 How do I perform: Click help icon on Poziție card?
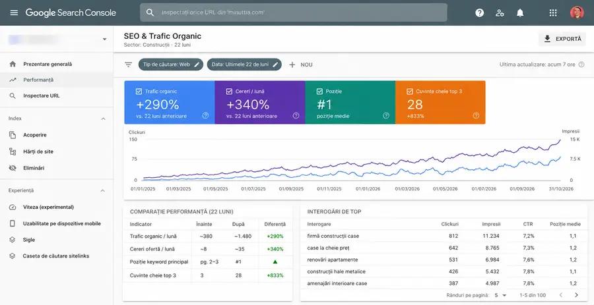[386, 116]
